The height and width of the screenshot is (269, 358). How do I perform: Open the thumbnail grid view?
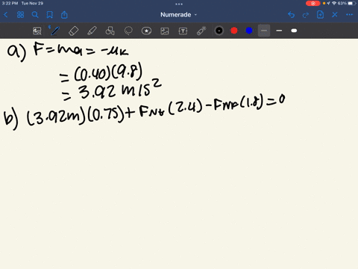pos(20,15)
